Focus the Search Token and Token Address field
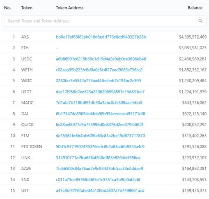209x199 pixels. pos(105,21)
